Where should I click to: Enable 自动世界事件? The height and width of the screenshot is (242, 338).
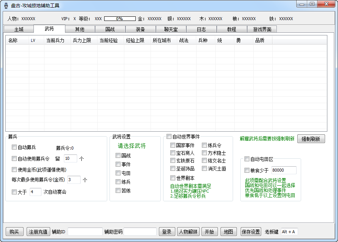[169, 136]
